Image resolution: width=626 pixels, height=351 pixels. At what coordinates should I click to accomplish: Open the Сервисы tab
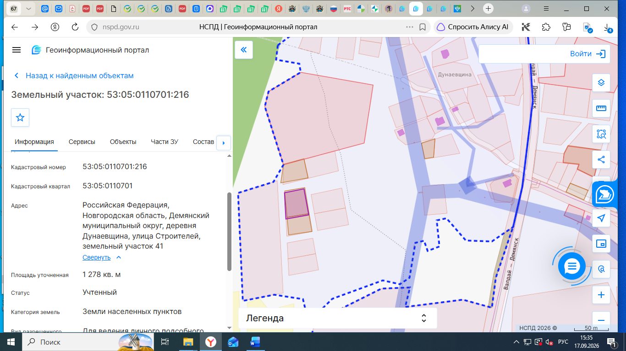pyautogui.click(x=82, y=142)
